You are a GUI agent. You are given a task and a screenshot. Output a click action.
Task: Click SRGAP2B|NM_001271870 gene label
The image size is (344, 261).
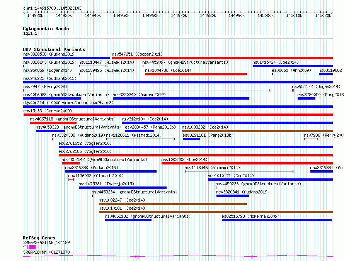click(46, 252)
